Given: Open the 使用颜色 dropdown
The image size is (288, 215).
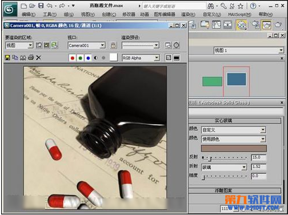Looking at the screenshot, I should pos(234,139).
